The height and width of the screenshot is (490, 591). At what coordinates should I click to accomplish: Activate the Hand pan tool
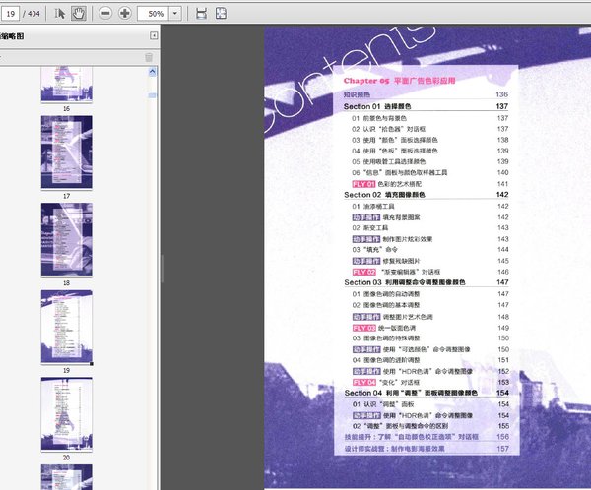click(79, 14)
